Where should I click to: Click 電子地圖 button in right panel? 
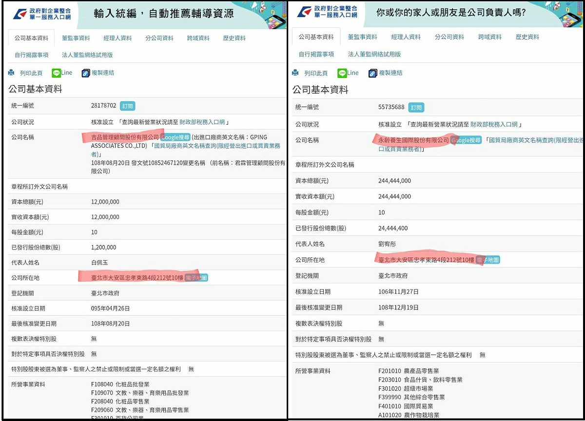pyautogui.click(x=487, y=260)
